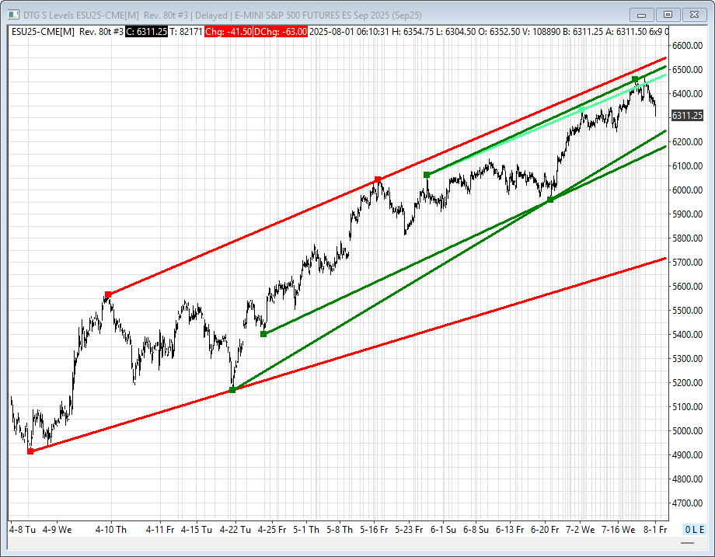This screenshot has width=715, height=557.
Task: Click the '7-2 We' date axis label
Action: point(581,530)
